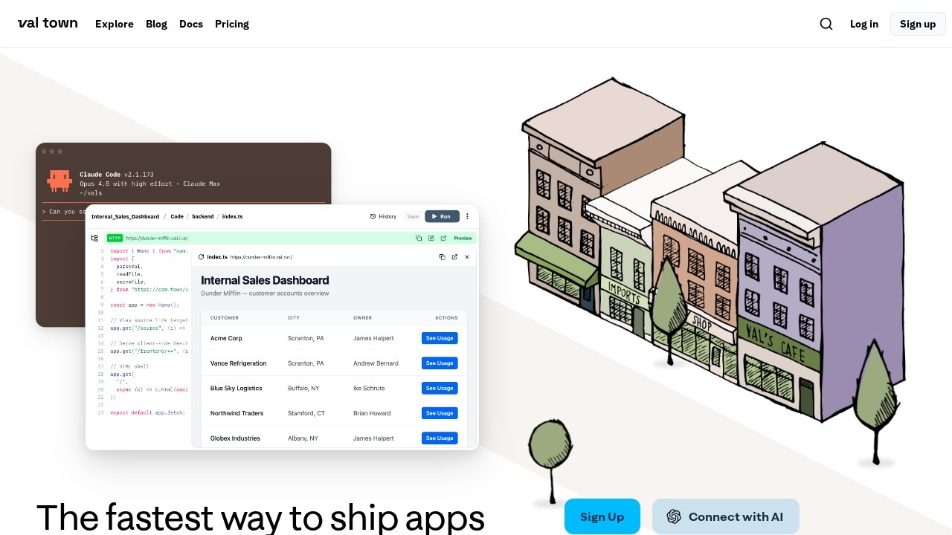The height and width of the screenshot is (535, 952).
Task: Click the kebab menu icon beside Run
Action: (467, 217)
